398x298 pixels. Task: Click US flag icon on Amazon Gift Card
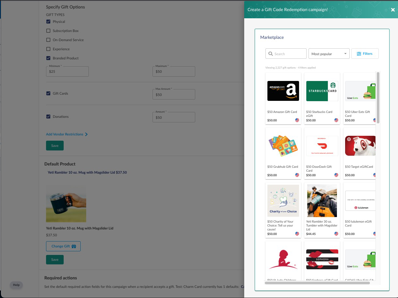(x=297, y=120)
